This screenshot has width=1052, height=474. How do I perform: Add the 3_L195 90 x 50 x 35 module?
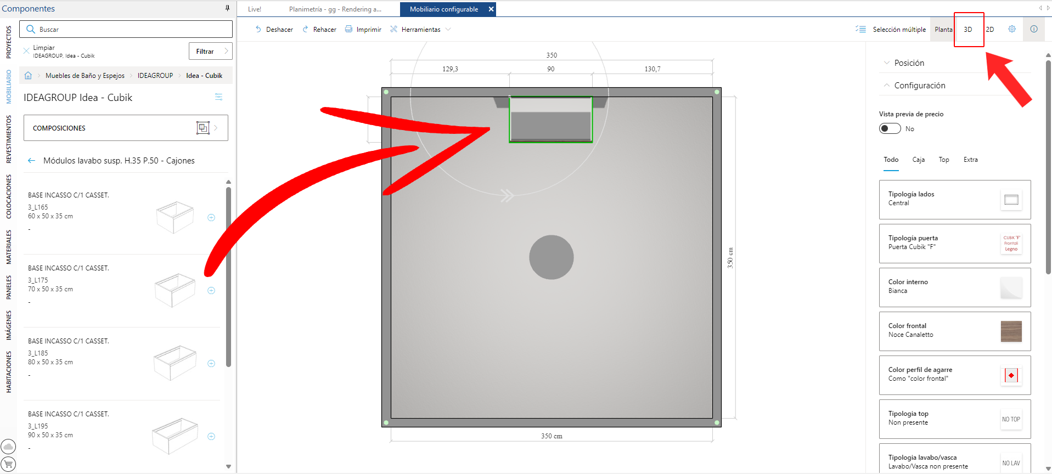click(211, 437)
